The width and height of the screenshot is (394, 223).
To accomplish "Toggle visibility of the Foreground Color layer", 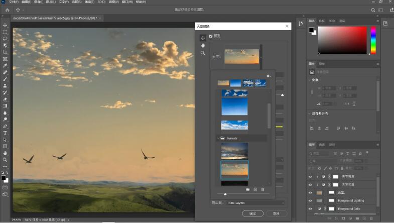I will pos(310,208).
